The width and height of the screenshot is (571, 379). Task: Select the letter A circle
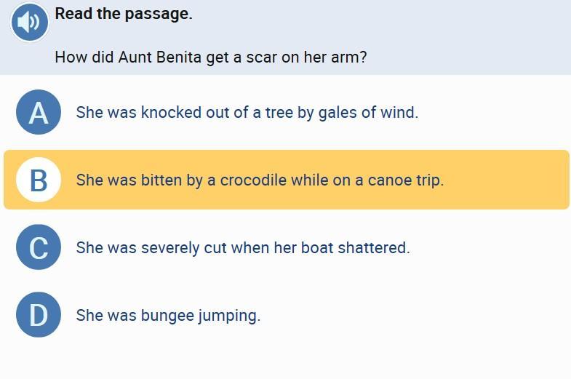click(x=38, y=112)
